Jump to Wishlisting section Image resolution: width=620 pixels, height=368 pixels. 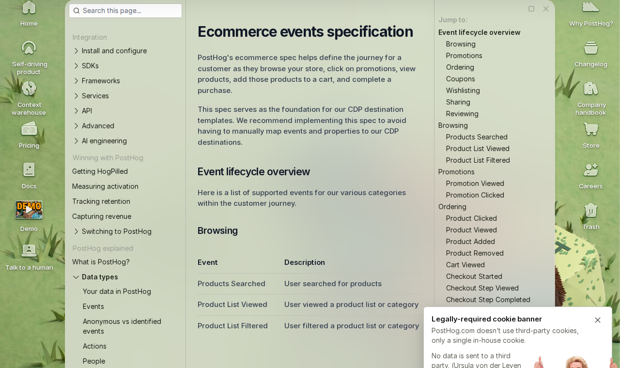tap(463, 91)
